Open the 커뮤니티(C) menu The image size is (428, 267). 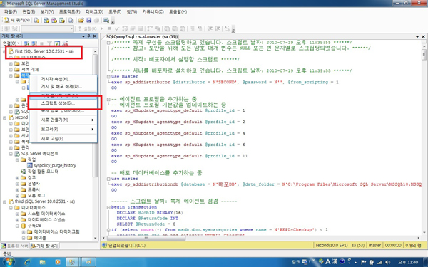(x=153, y=11)
